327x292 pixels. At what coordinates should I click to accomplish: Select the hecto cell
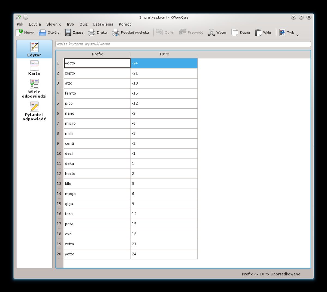pos(97,174)
